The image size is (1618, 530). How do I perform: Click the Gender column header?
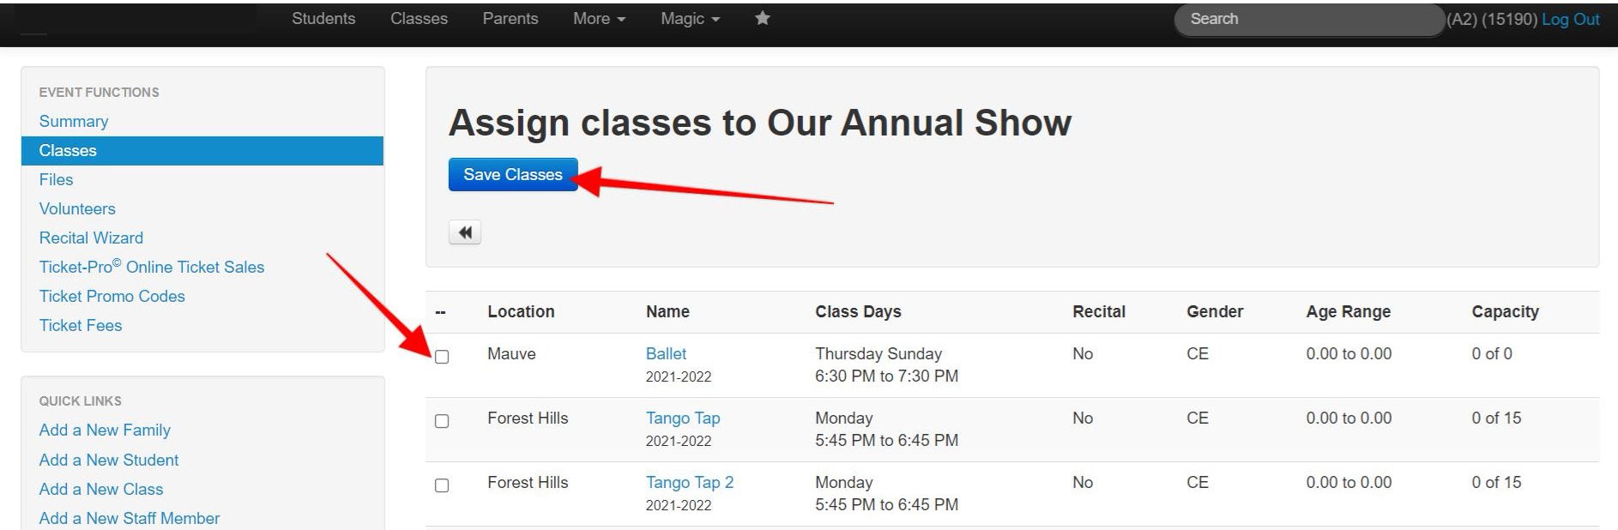pyautogui.click(x=1215, y=311)
